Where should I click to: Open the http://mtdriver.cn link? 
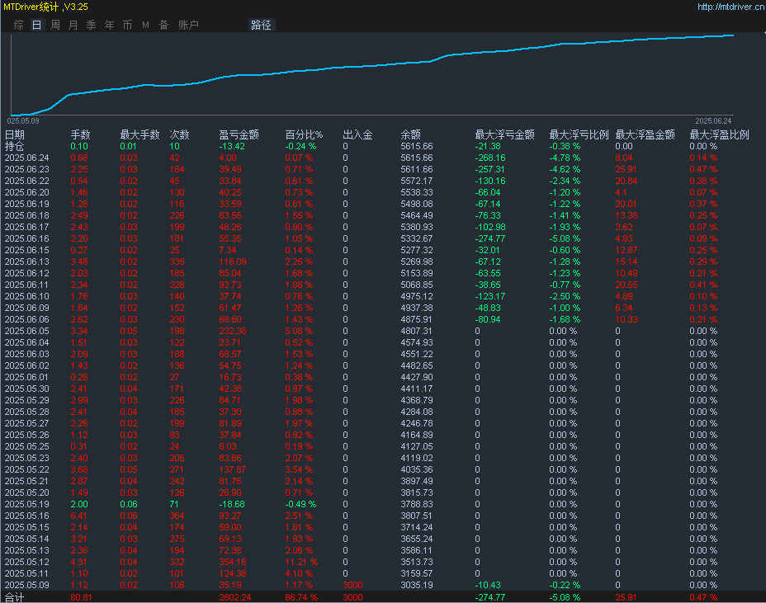point(731,7)
